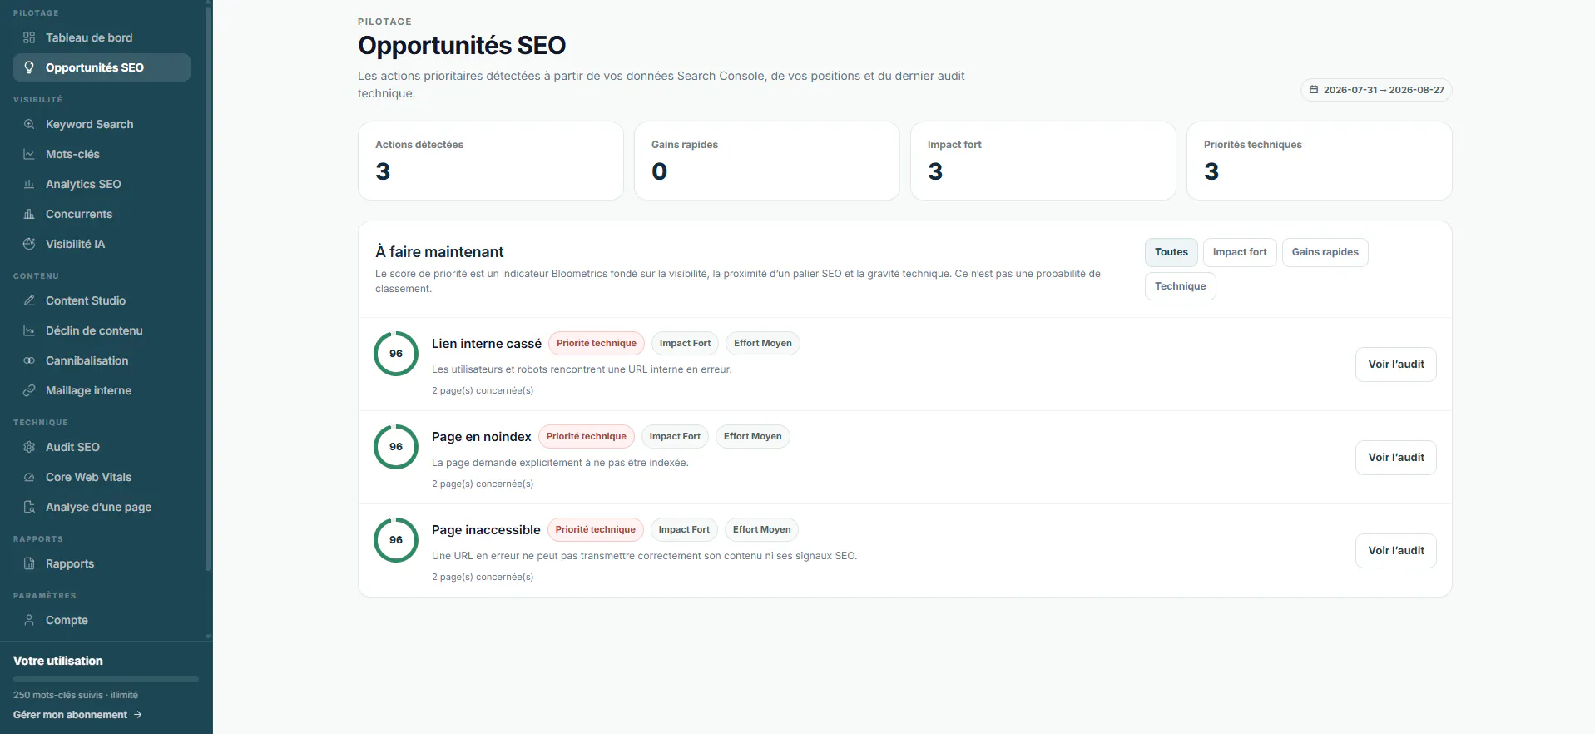Click the calendar icon in date range
The height and width of the screenshot is (734, 1595).
(x=1314, y=90)
